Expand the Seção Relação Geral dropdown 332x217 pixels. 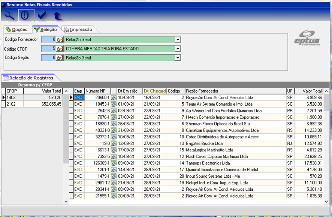(x=178, y=58)
